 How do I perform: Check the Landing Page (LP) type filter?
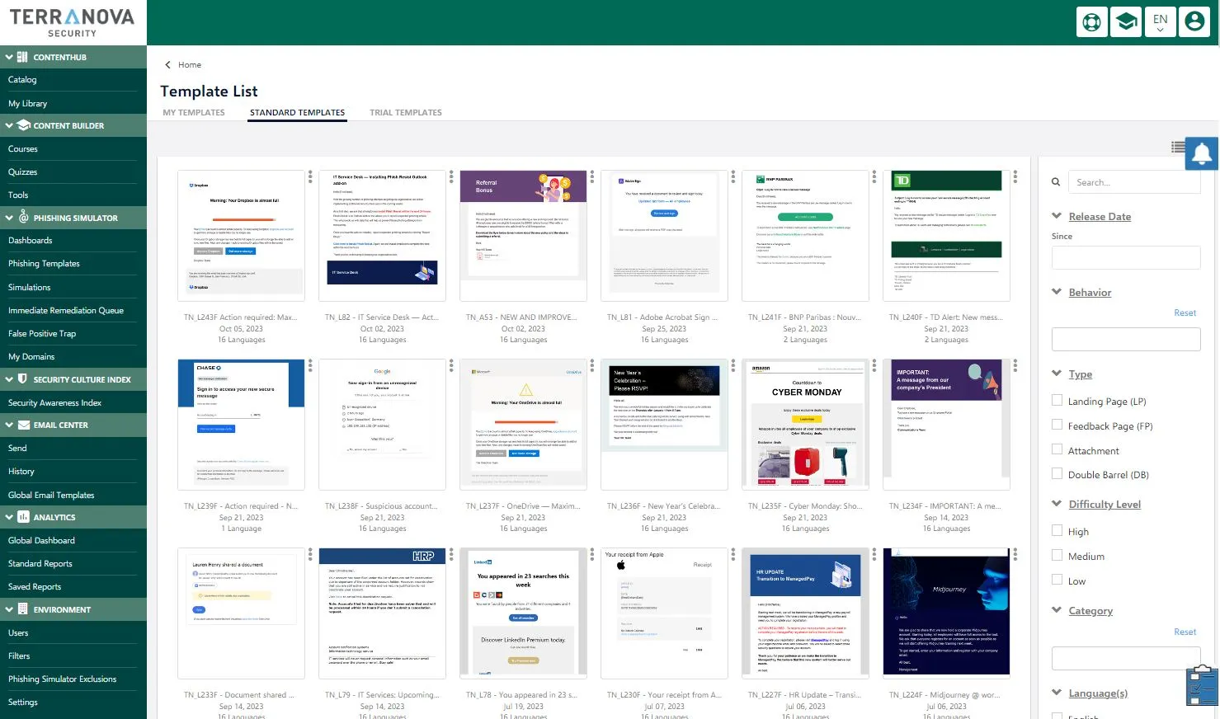click(1057, 401)
